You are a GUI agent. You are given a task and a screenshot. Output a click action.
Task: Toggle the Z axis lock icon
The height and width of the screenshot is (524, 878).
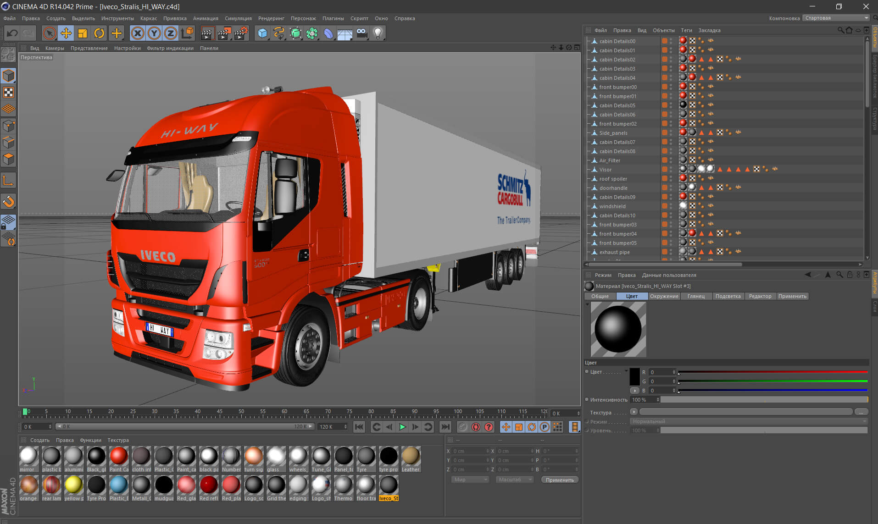(x=171, y=33)
